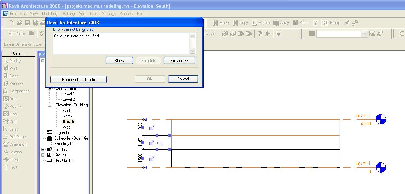Click Cancel in the error dialog
The image size is (405, 194).
pyautogui.click(x=183, y=79)
